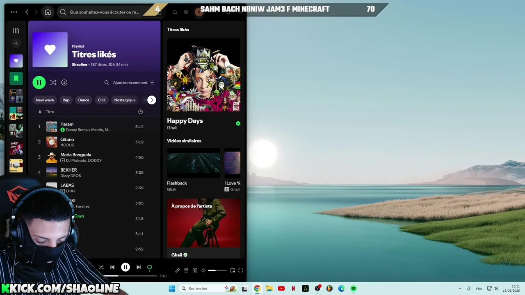Open the connect to a device menu
525x295 pixels.
pos(195,270)
